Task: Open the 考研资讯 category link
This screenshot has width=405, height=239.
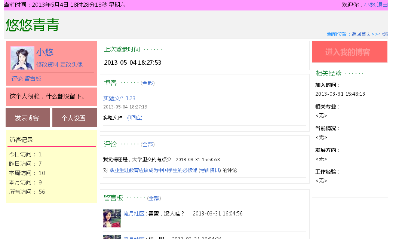Action: (x=210, y=170)
